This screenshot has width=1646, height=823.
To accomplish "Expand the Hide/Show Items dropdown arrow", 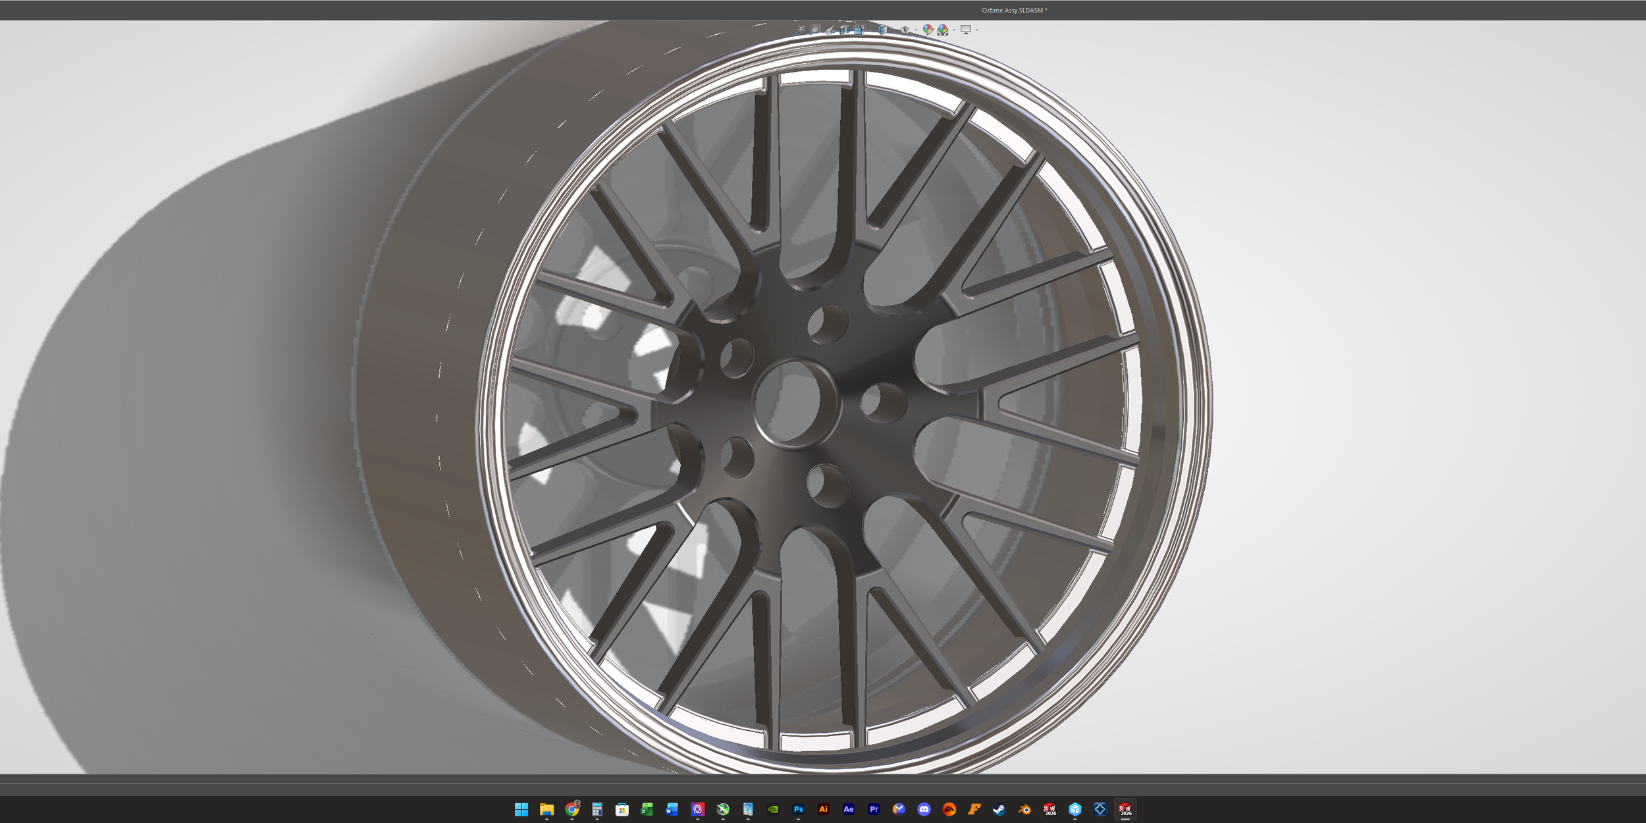I will coord(916,30).
